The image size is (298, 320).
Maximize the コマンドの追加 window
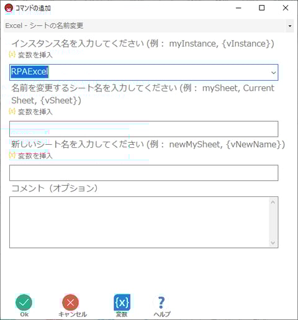(262, 8)
